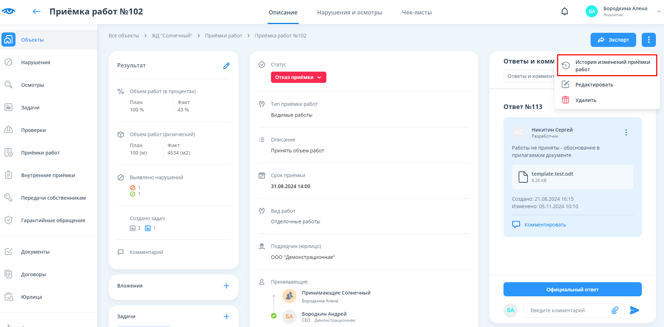Click the Экспорт button
Image resolution: width=664 pixels, height=327 pixels.
(613, 40)
